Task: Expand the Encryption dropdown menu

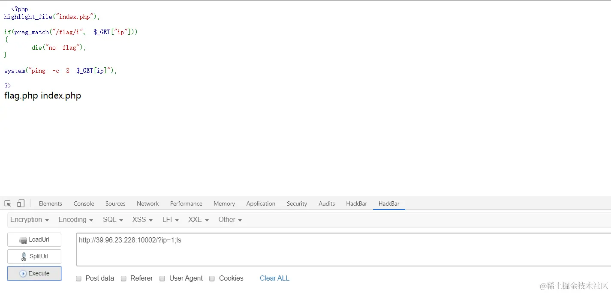Action: (30, 220)
